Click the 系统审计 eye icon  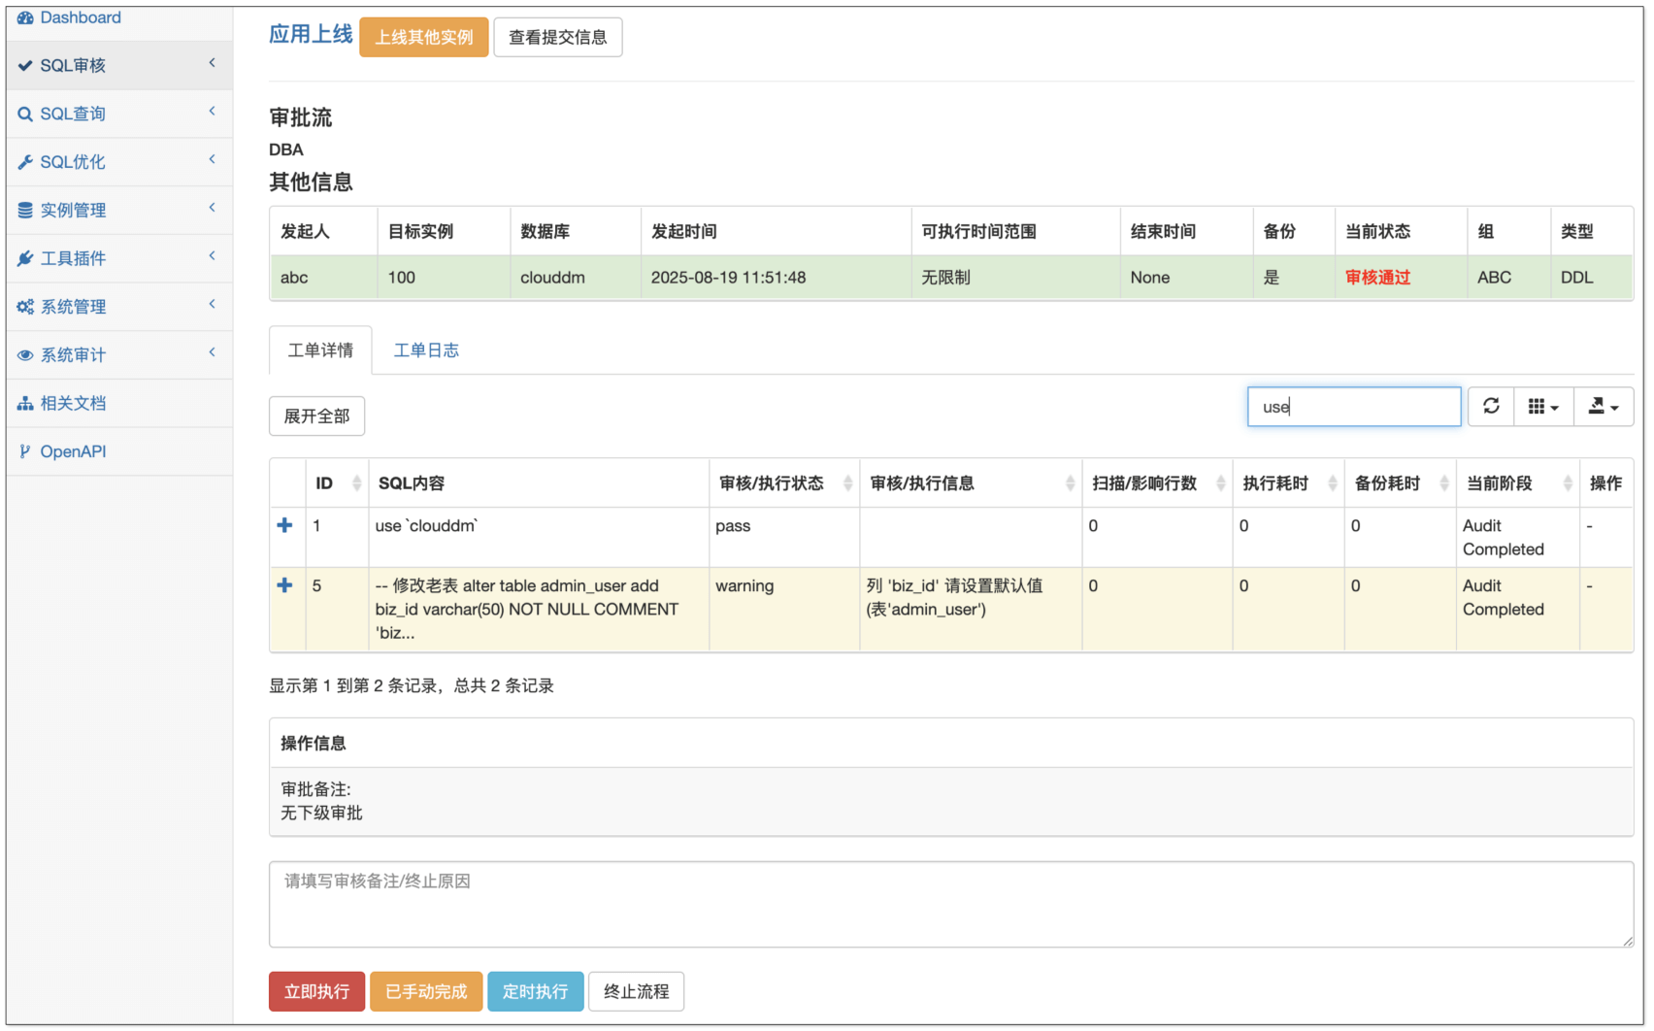(x=25, y=355)
